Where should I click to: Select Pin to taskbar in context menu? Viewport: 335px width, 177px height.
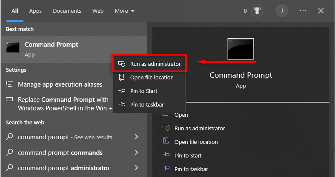tap(146, 104)
